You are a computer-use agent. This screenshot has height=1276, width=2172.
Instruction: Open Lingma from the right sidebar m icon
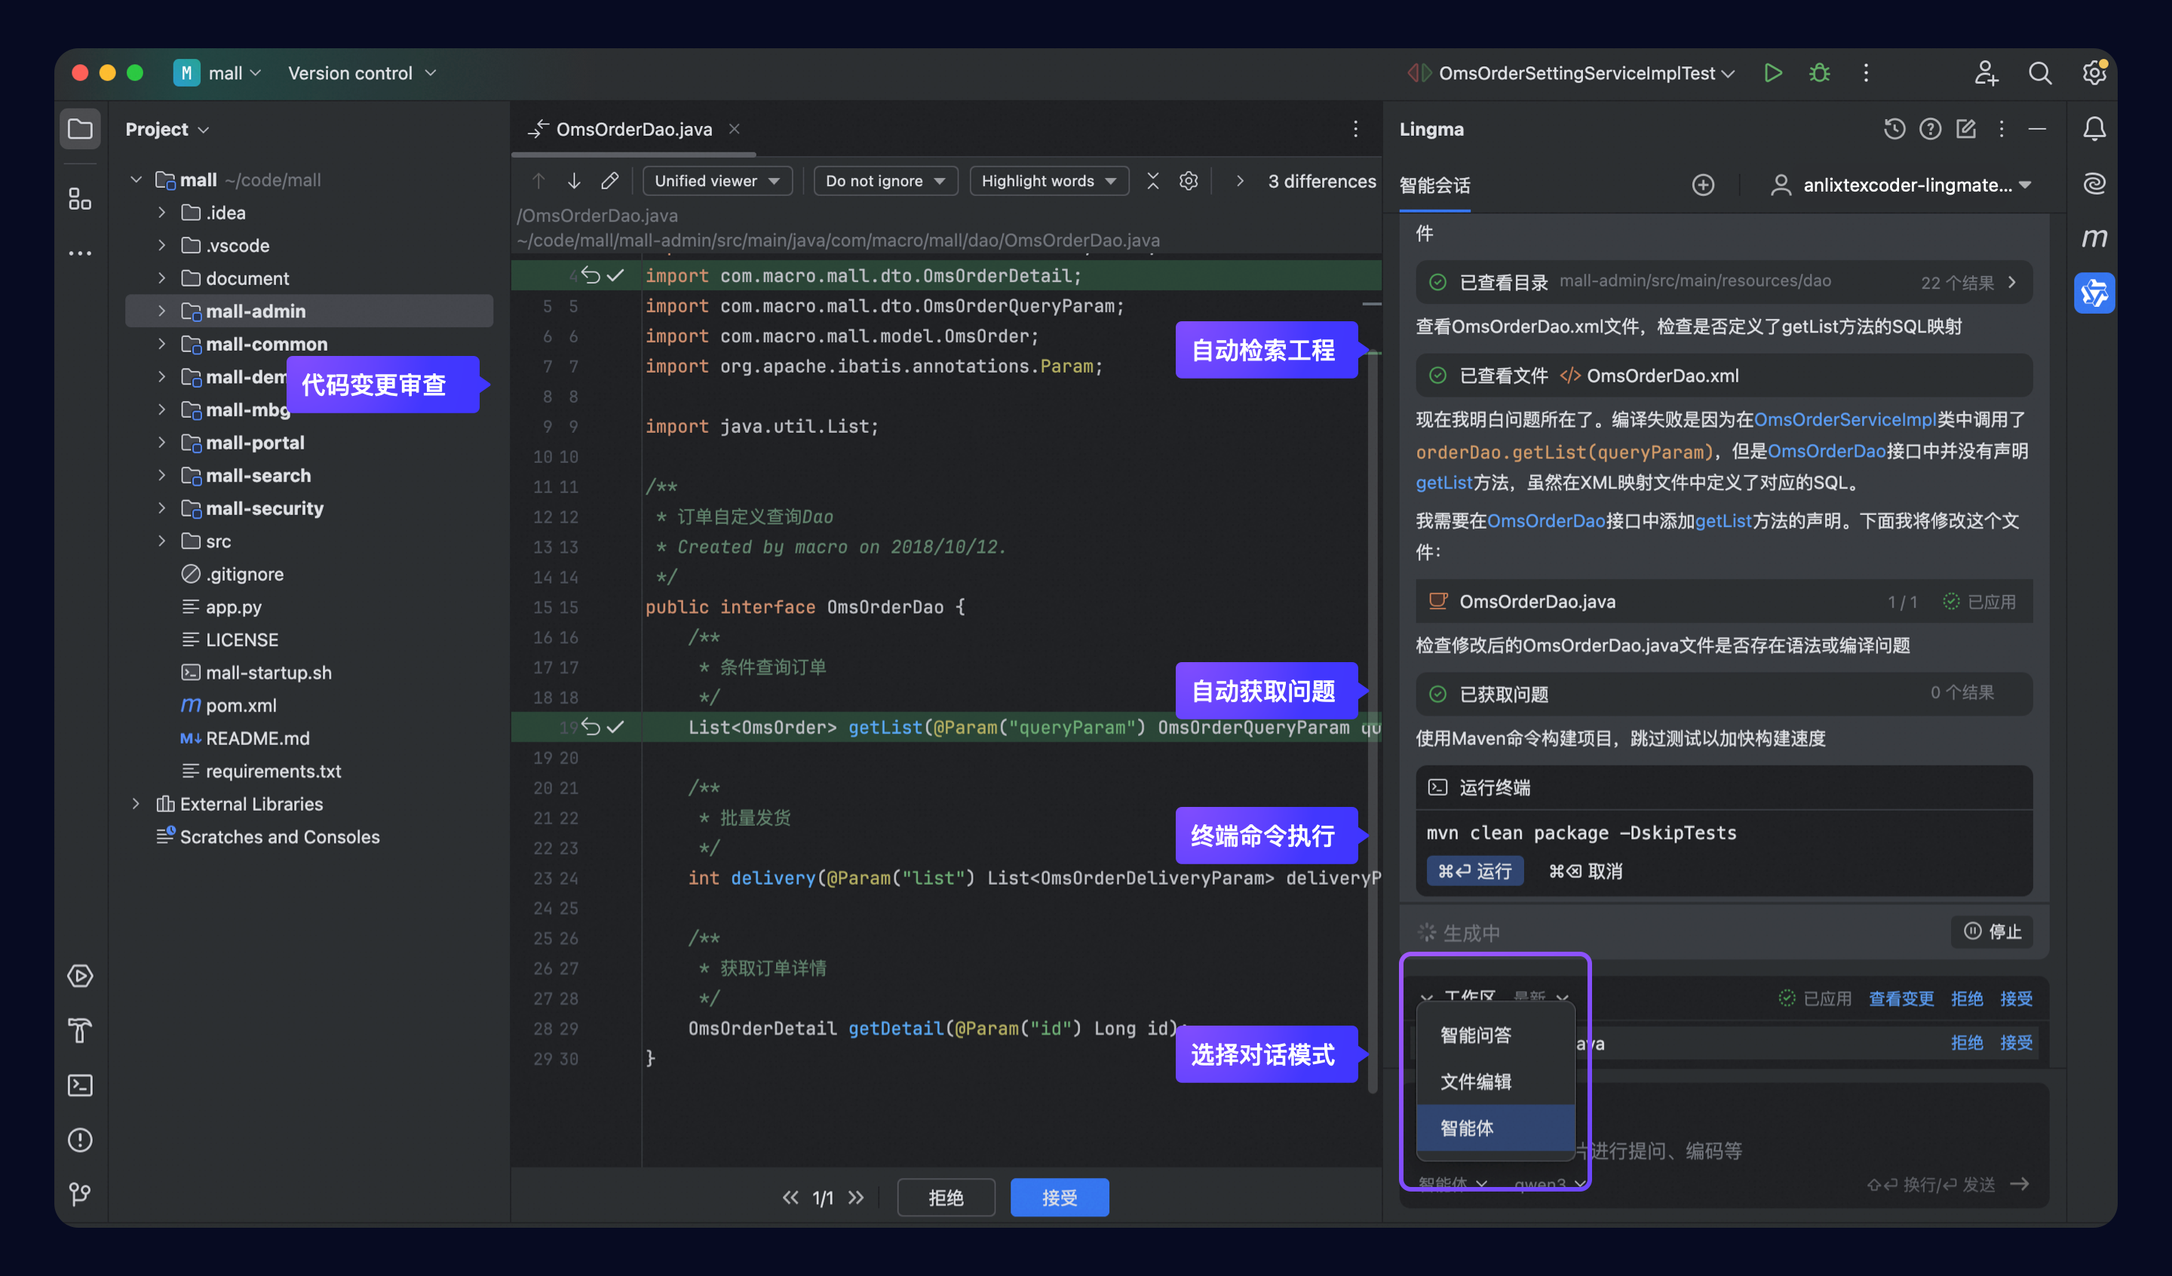tap(2096, 239)
